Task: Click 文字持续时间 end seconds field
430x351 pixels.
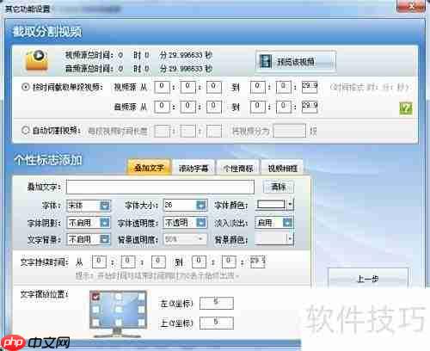Action: point(258,262)
